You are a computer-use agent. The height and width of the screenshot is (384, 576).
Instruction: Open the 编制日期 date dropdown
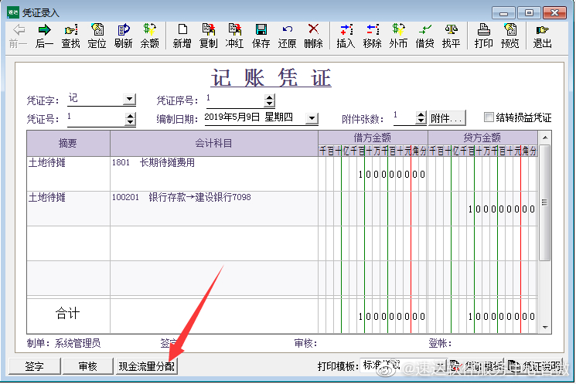pos(312,119)
